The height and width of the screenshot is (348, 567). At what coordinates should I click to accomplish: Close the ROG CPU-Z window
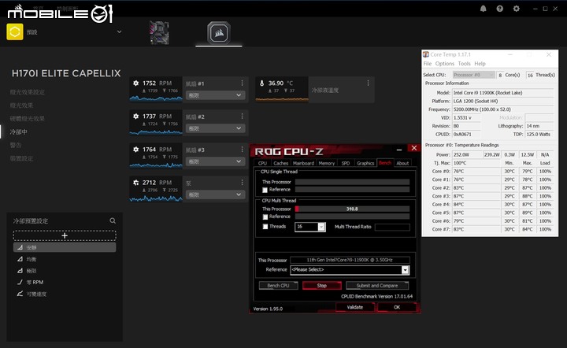[414, 148]
